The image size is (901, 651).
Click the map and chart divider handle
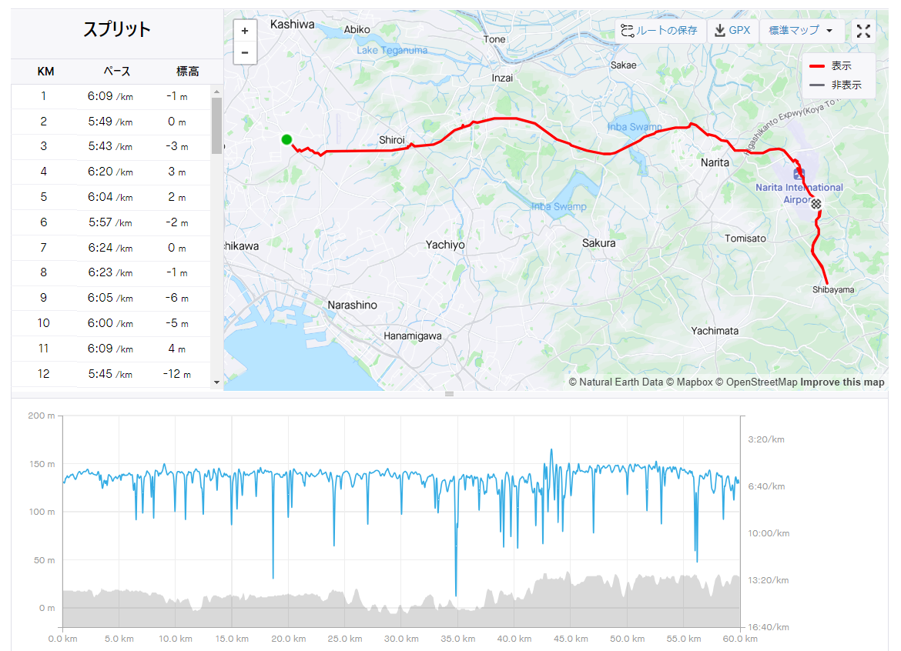coord(450,394)
